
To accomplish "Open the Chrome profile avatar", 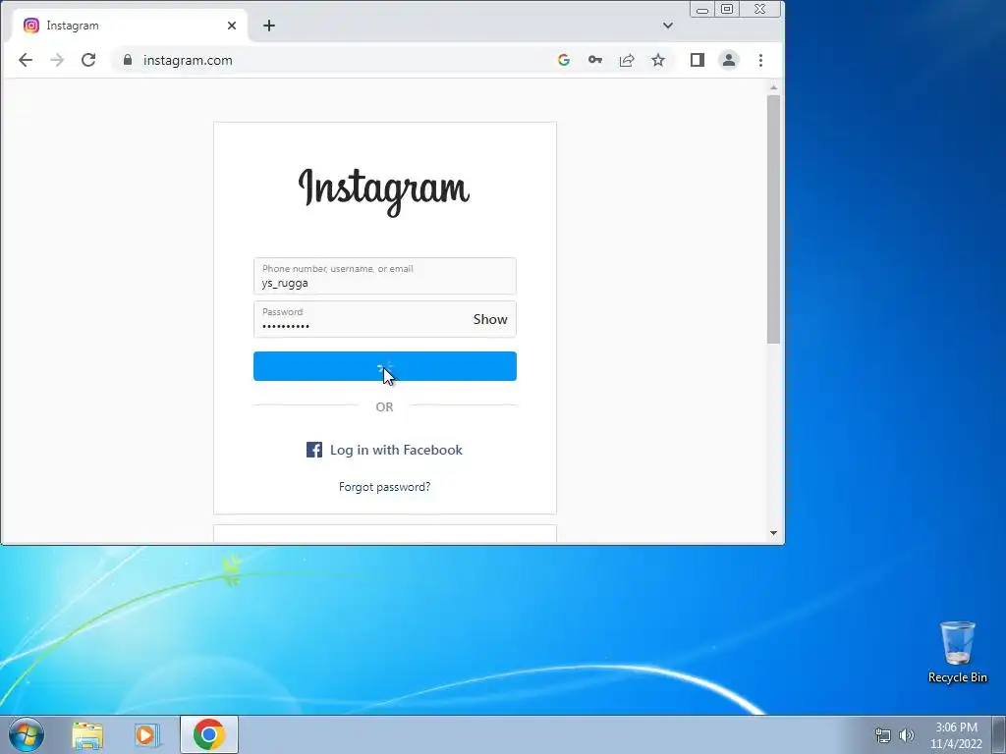I will [x=729, y=60].
